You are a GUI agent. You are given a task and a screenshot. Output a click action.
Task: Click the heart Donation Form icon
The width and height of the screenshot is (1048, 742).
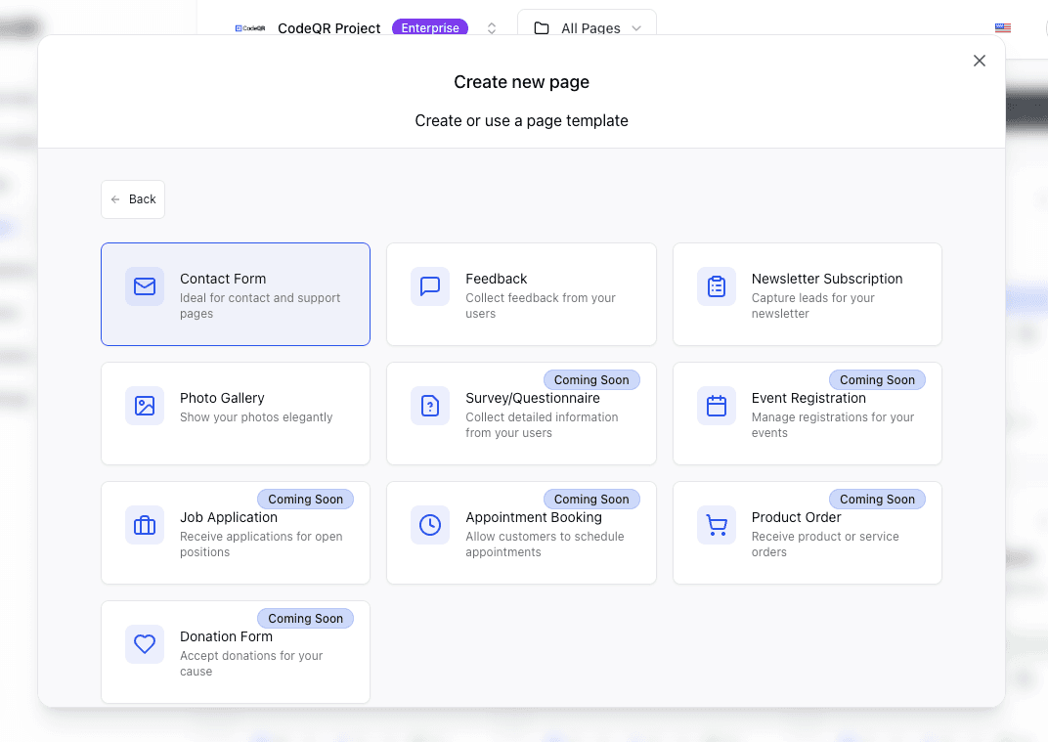(145, 644)
